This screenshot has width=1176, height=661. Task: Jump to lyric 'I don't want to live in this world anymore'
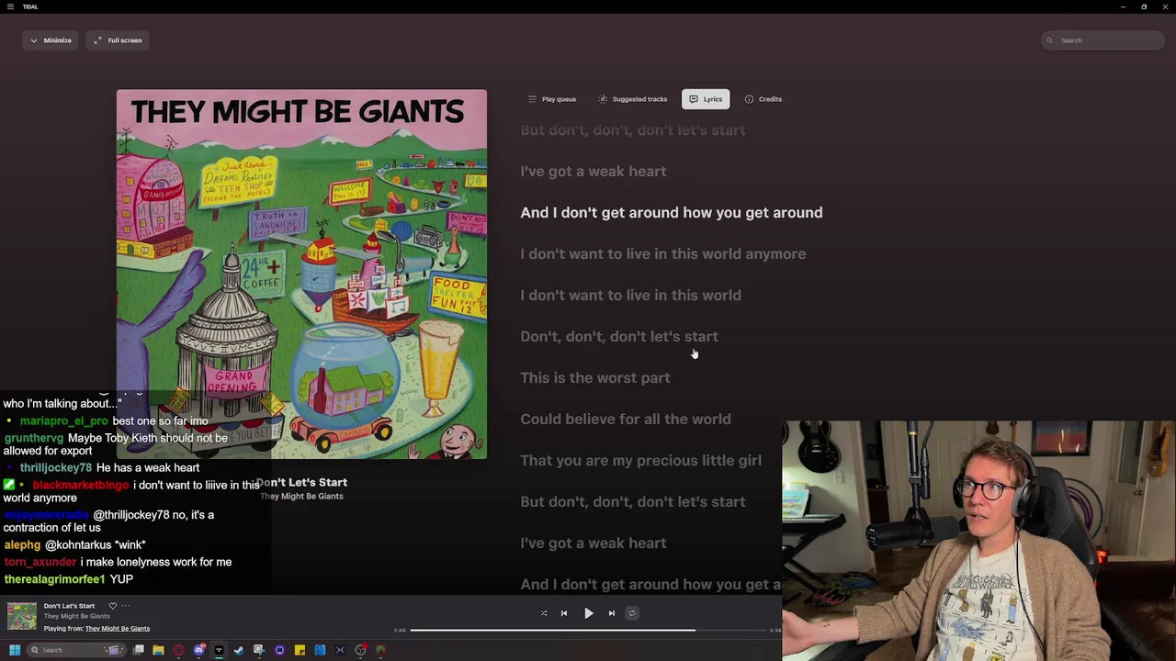click(663, 254)
